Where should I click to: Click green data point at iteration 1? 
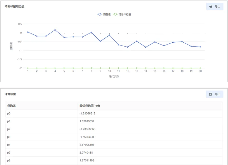point(28,68)
